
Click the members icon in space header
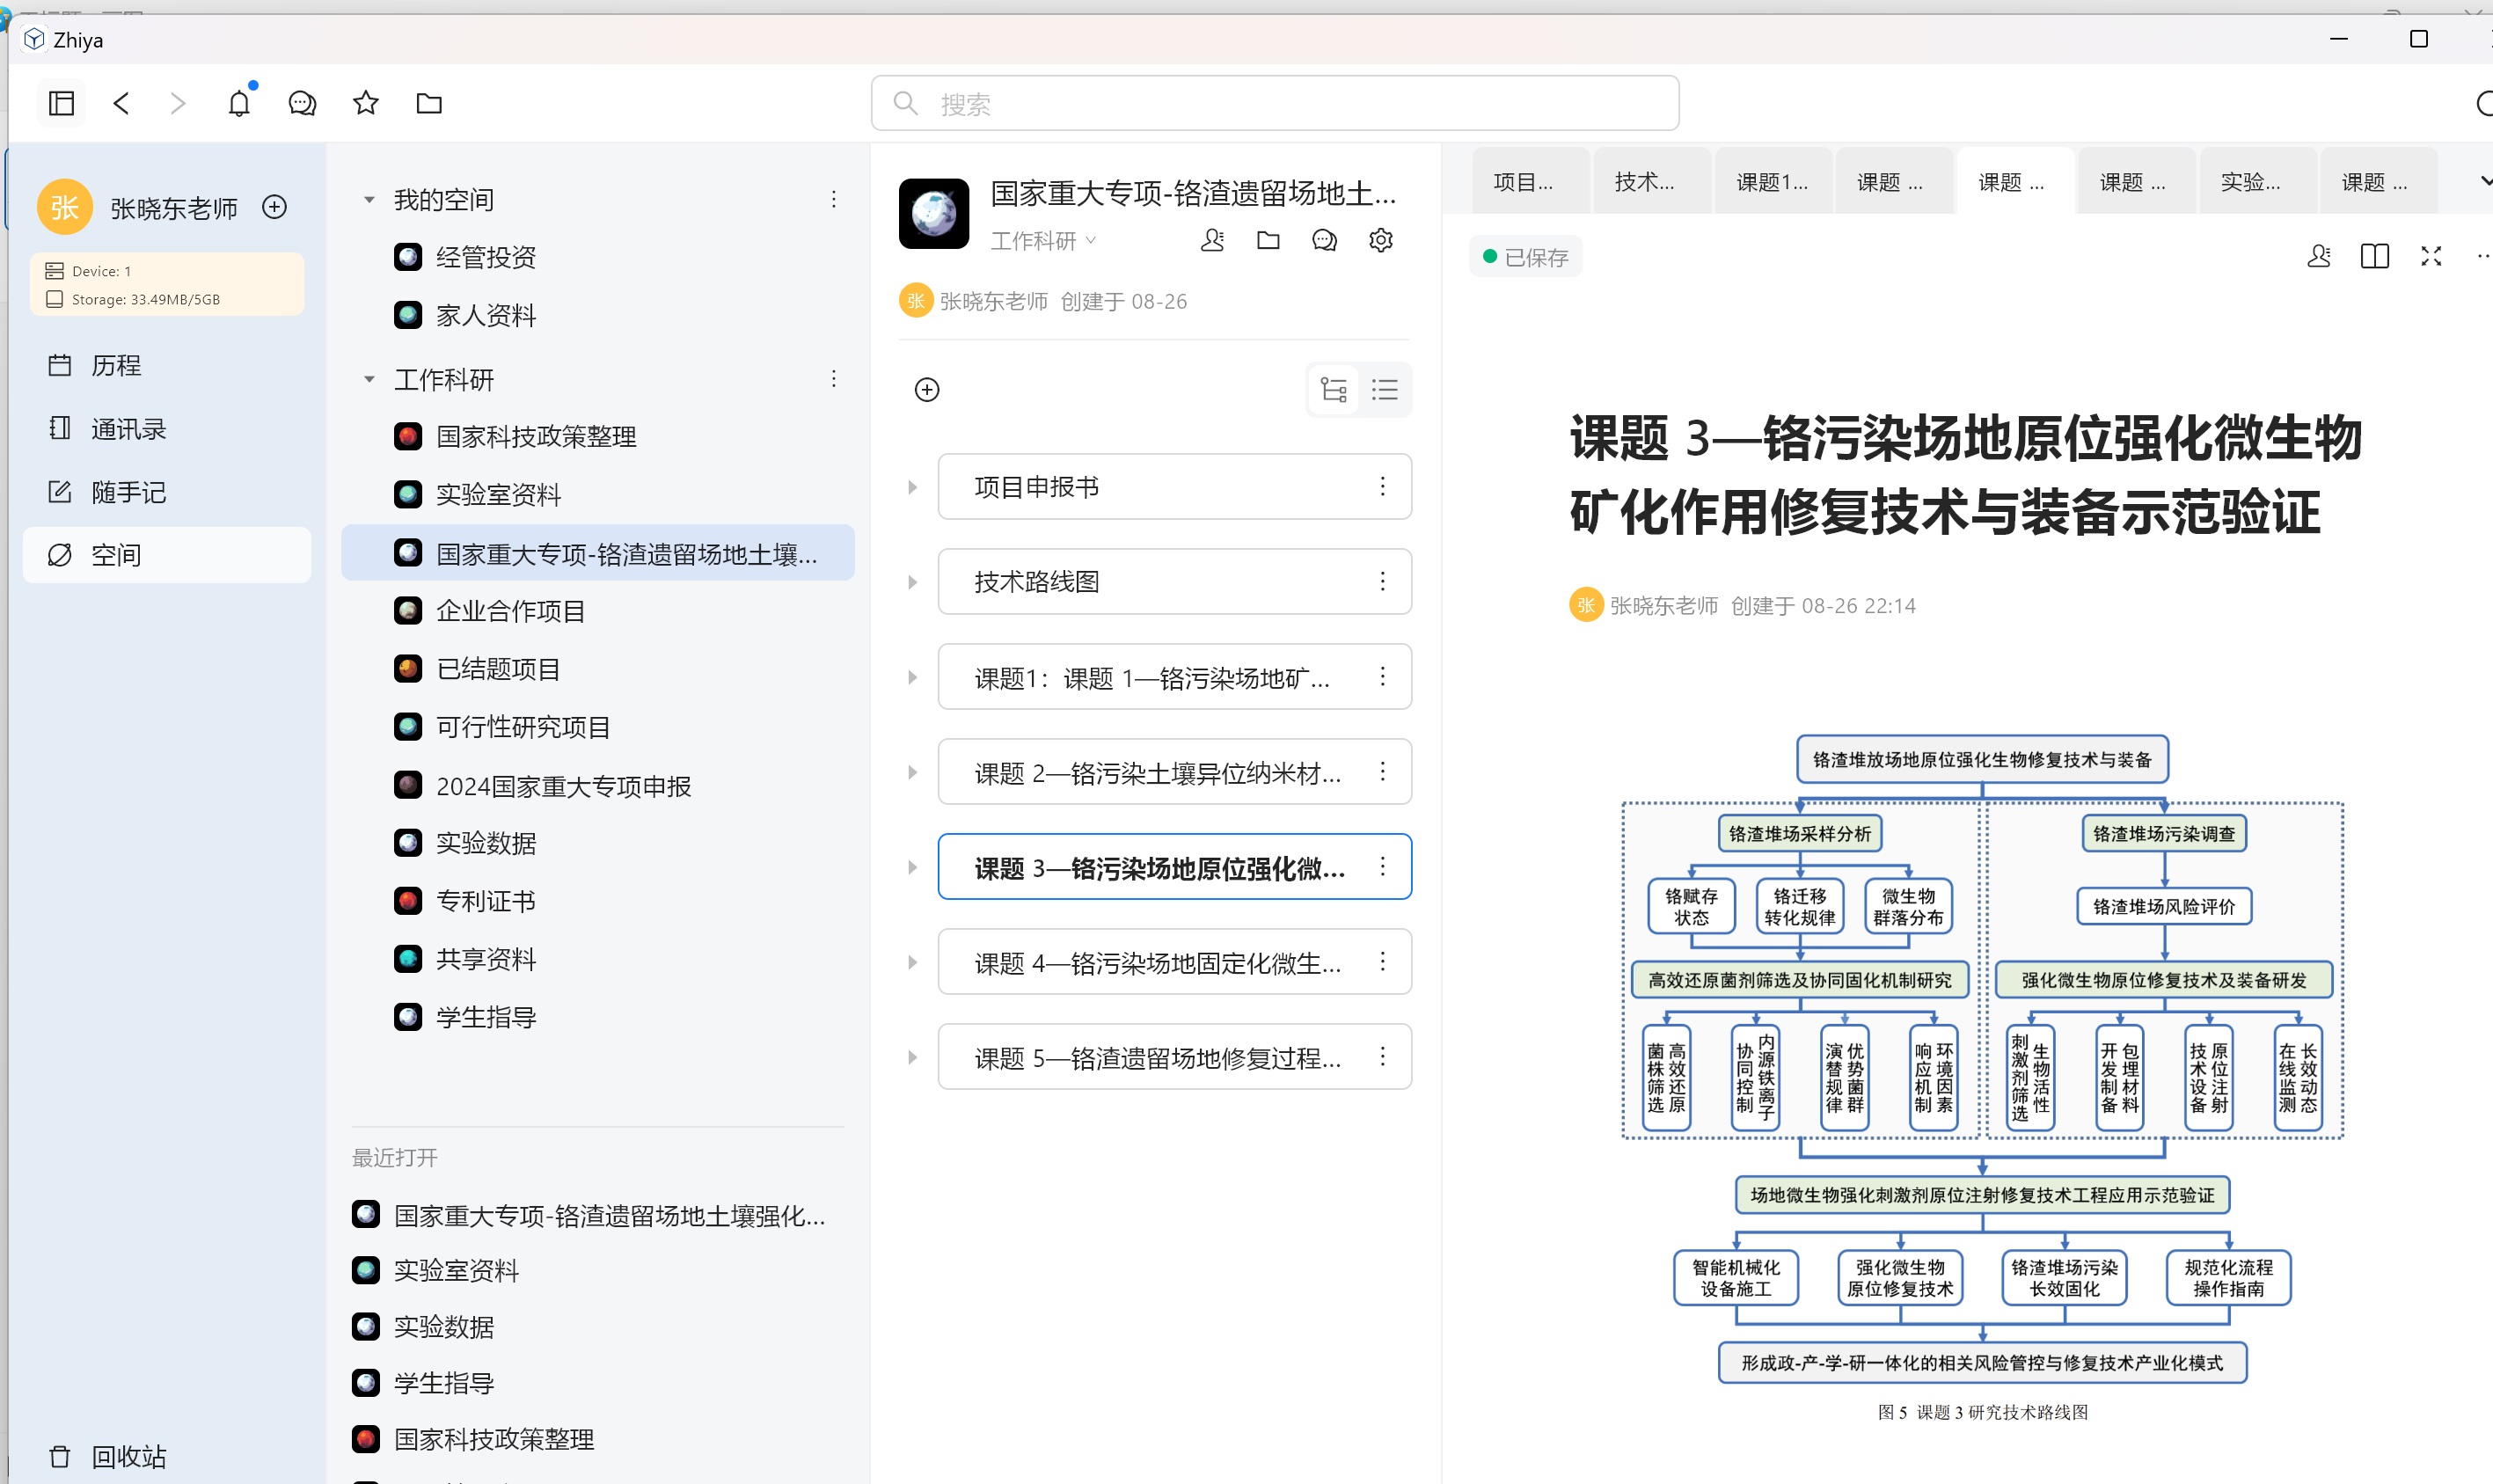(1212, 240)
